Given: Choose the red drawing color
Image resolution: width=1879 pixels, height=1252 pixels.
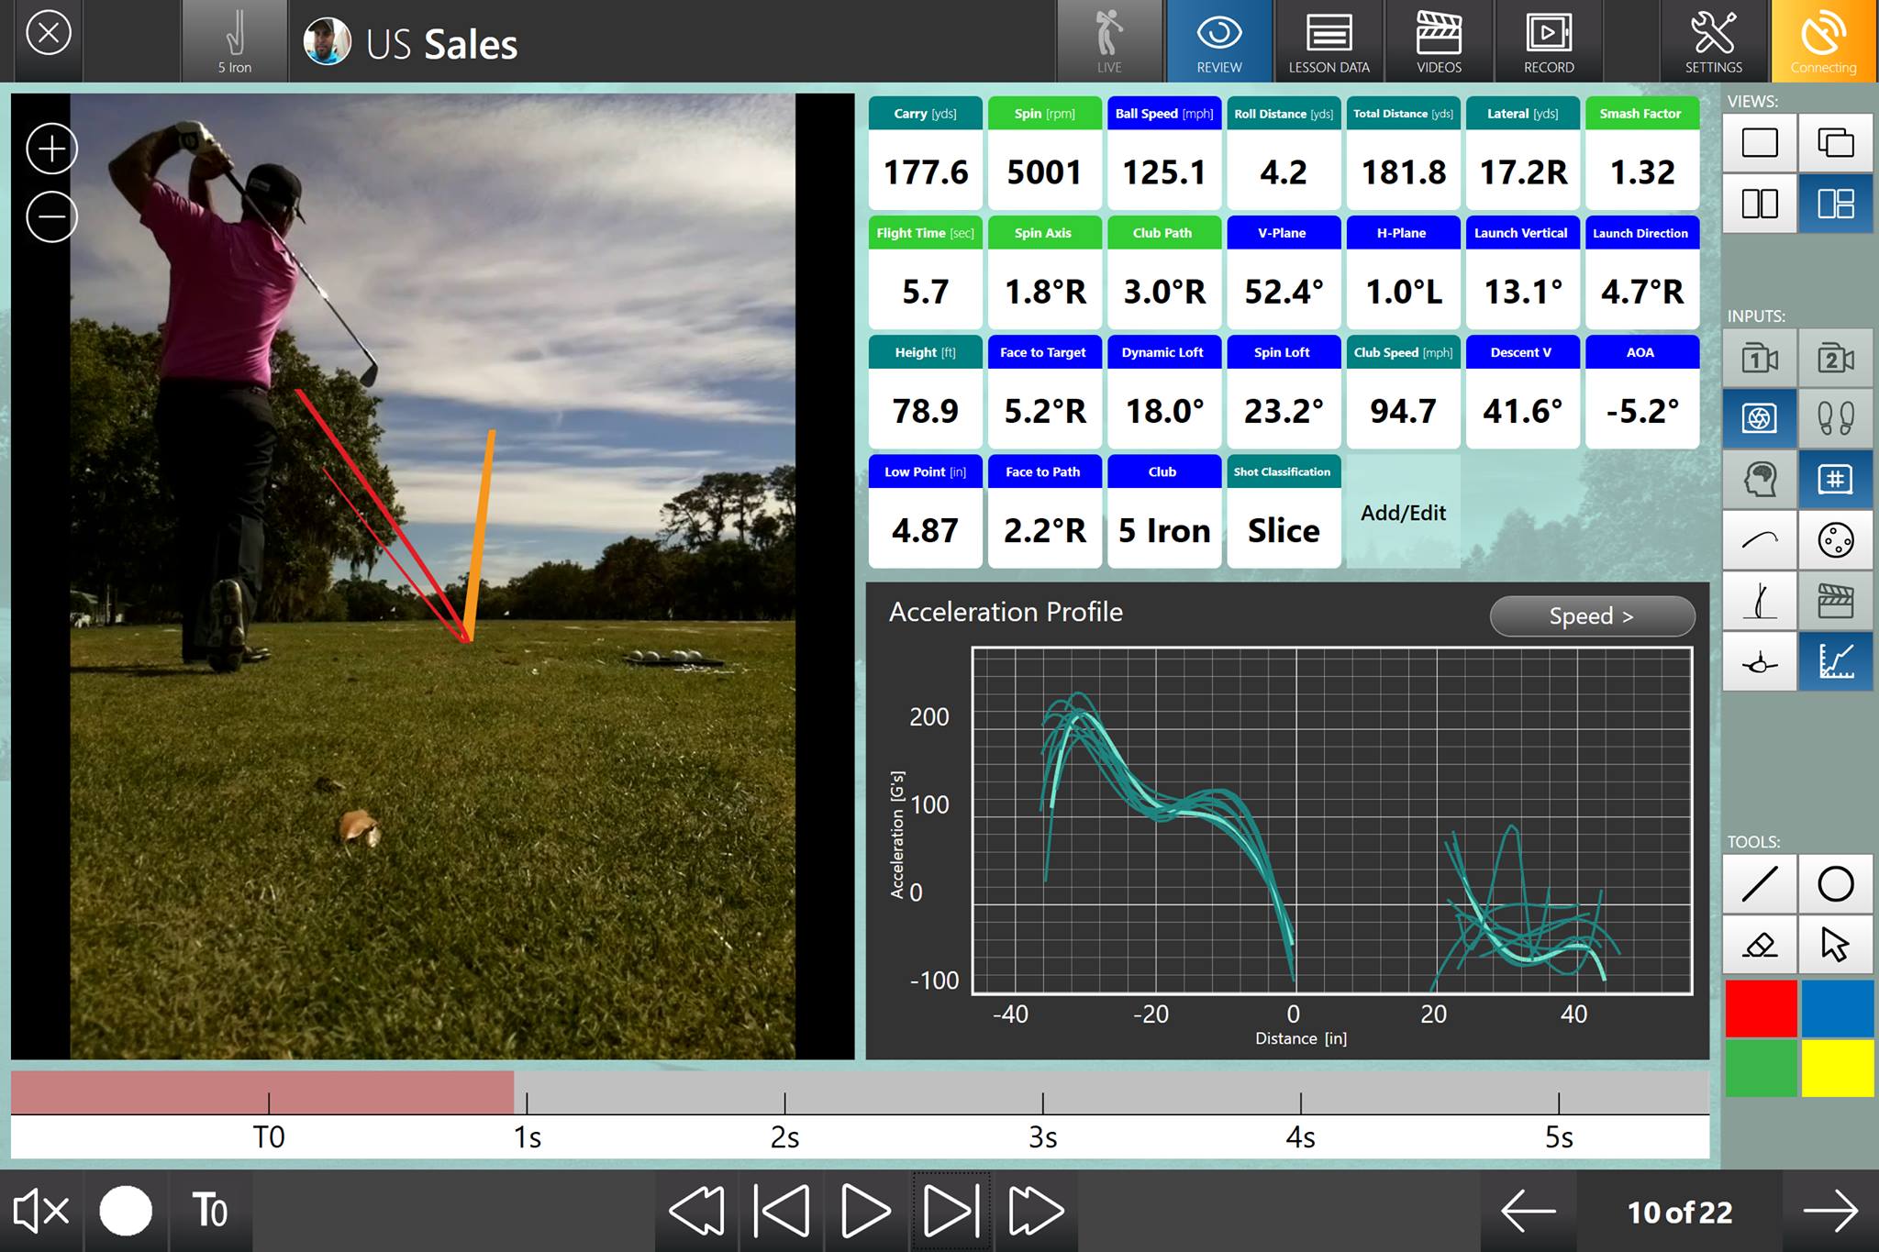Looking at the screenshot, I should coord(1761,1009).
